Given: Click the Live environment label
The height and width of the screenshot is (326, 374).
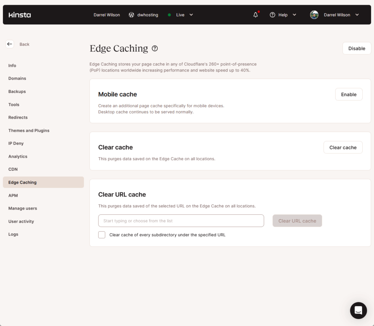Looking at the screenshot, I should tap(180, 15).
